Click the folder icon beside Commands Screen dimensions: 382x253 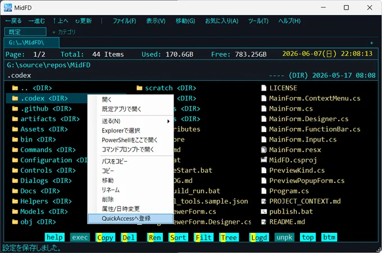tap(15, 150)
